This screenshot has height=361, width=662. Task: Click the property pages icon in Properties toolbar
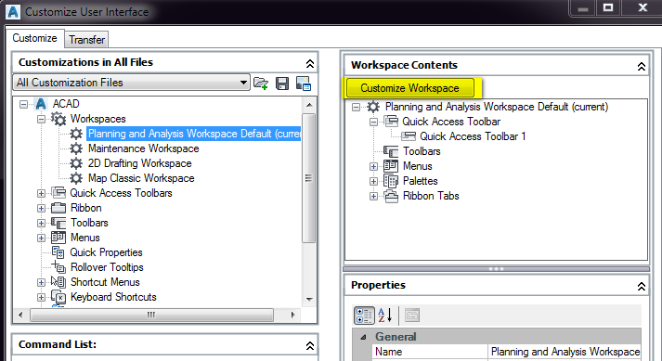pyautogui.click(x=411, y=316)
